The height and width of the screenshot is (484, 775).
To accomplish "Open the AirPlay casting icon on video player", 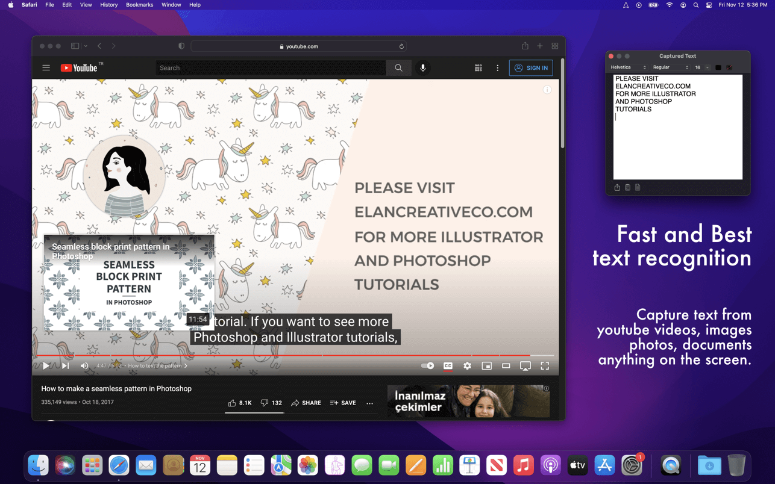I will click(525, 365).
